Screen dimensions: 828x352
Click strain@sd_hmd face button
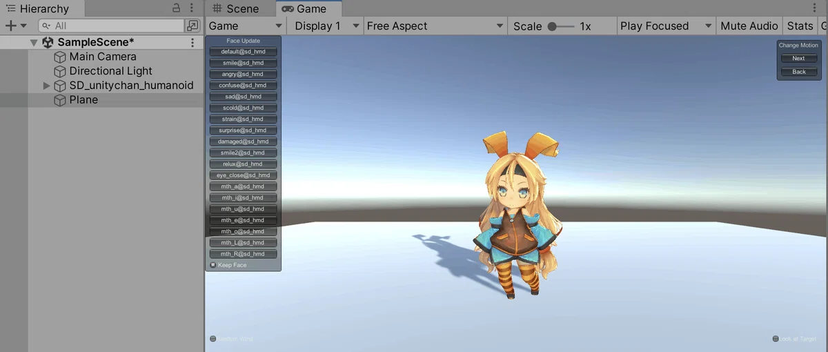(x=243, y=119)
